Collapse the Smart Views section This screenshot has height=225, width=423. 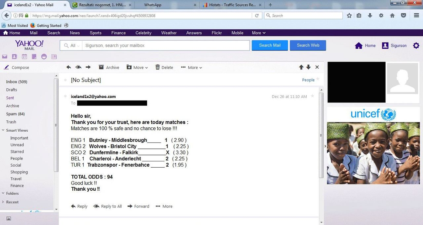(x=3, y=130)
